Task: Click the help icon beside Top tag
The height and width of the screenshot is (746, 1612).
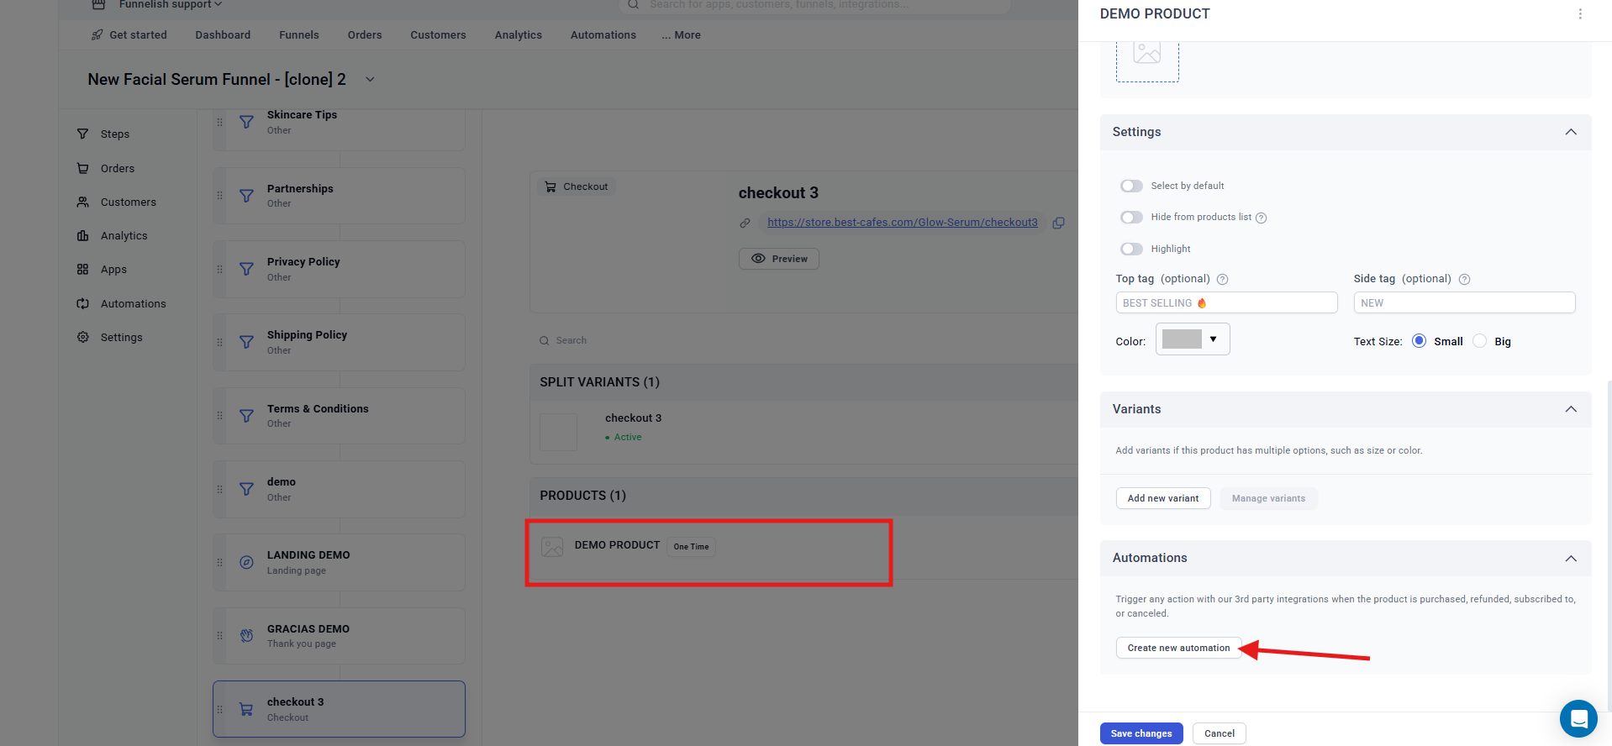Action: 1222,279
